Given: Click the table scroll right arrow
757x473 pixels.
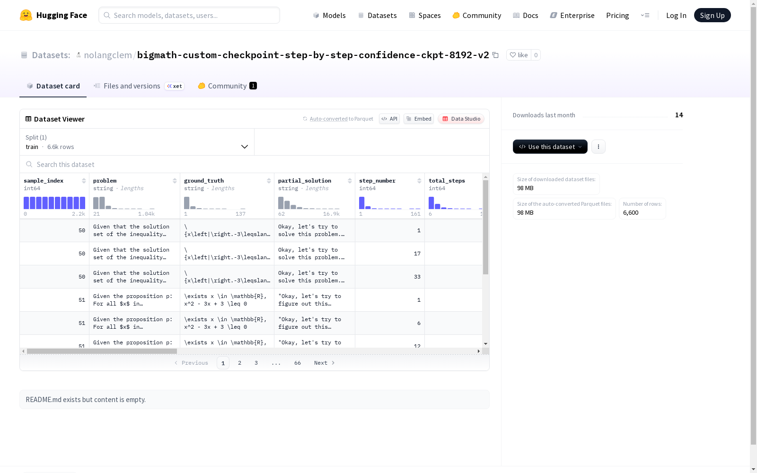Looking at the screenshot, I should point(479,351).
